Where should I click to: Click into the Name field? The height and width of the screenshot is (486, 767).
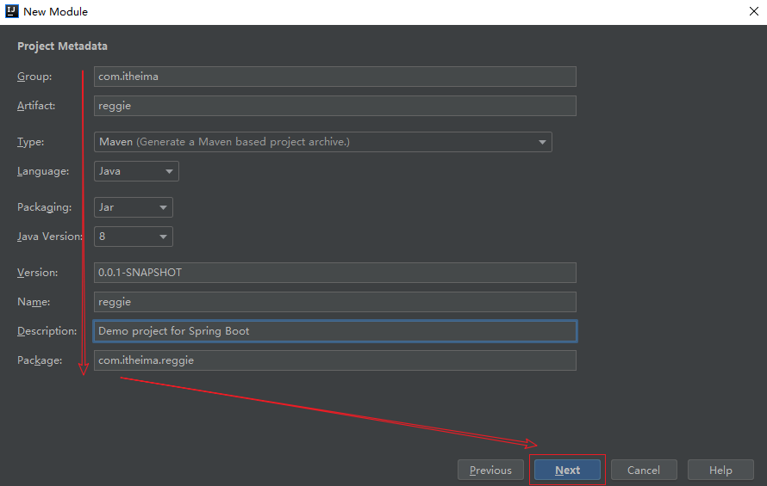(334, 302)
